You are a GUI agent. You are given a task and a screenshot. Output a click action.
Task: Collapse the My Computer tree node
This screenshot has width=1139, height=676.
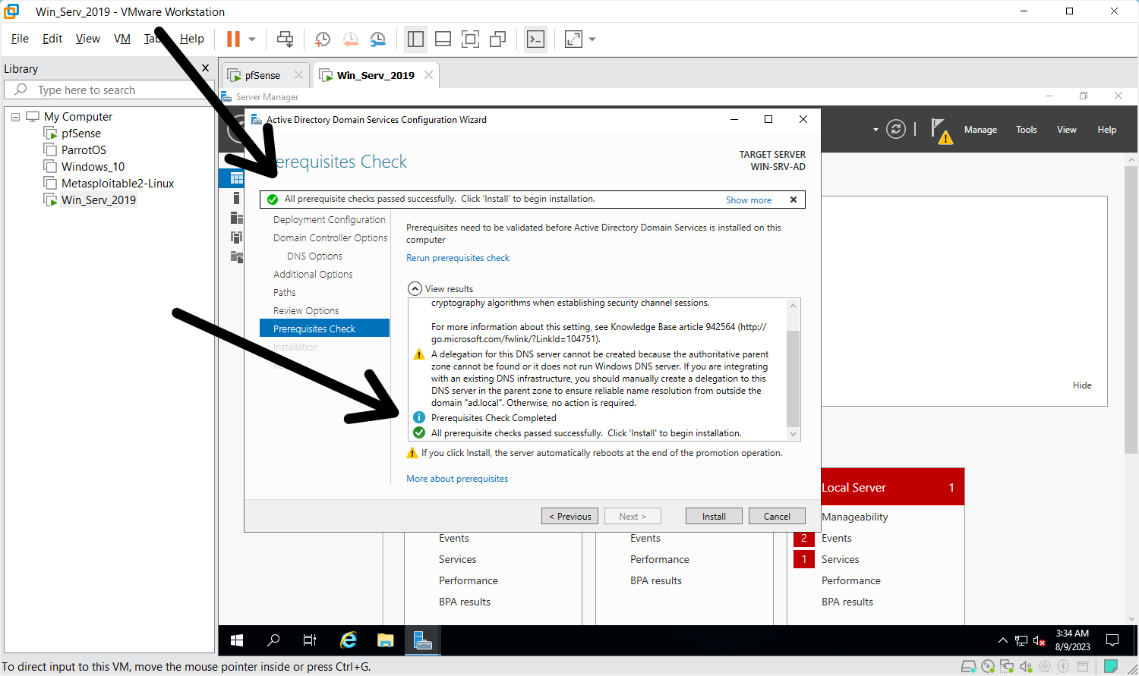click(15, 117)
